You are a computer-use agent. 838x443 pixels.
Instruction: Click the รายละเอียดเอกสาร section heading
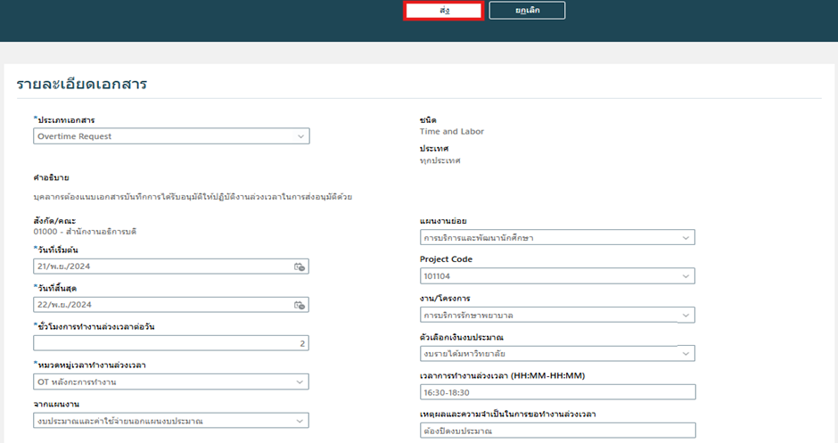click(82, 85)
